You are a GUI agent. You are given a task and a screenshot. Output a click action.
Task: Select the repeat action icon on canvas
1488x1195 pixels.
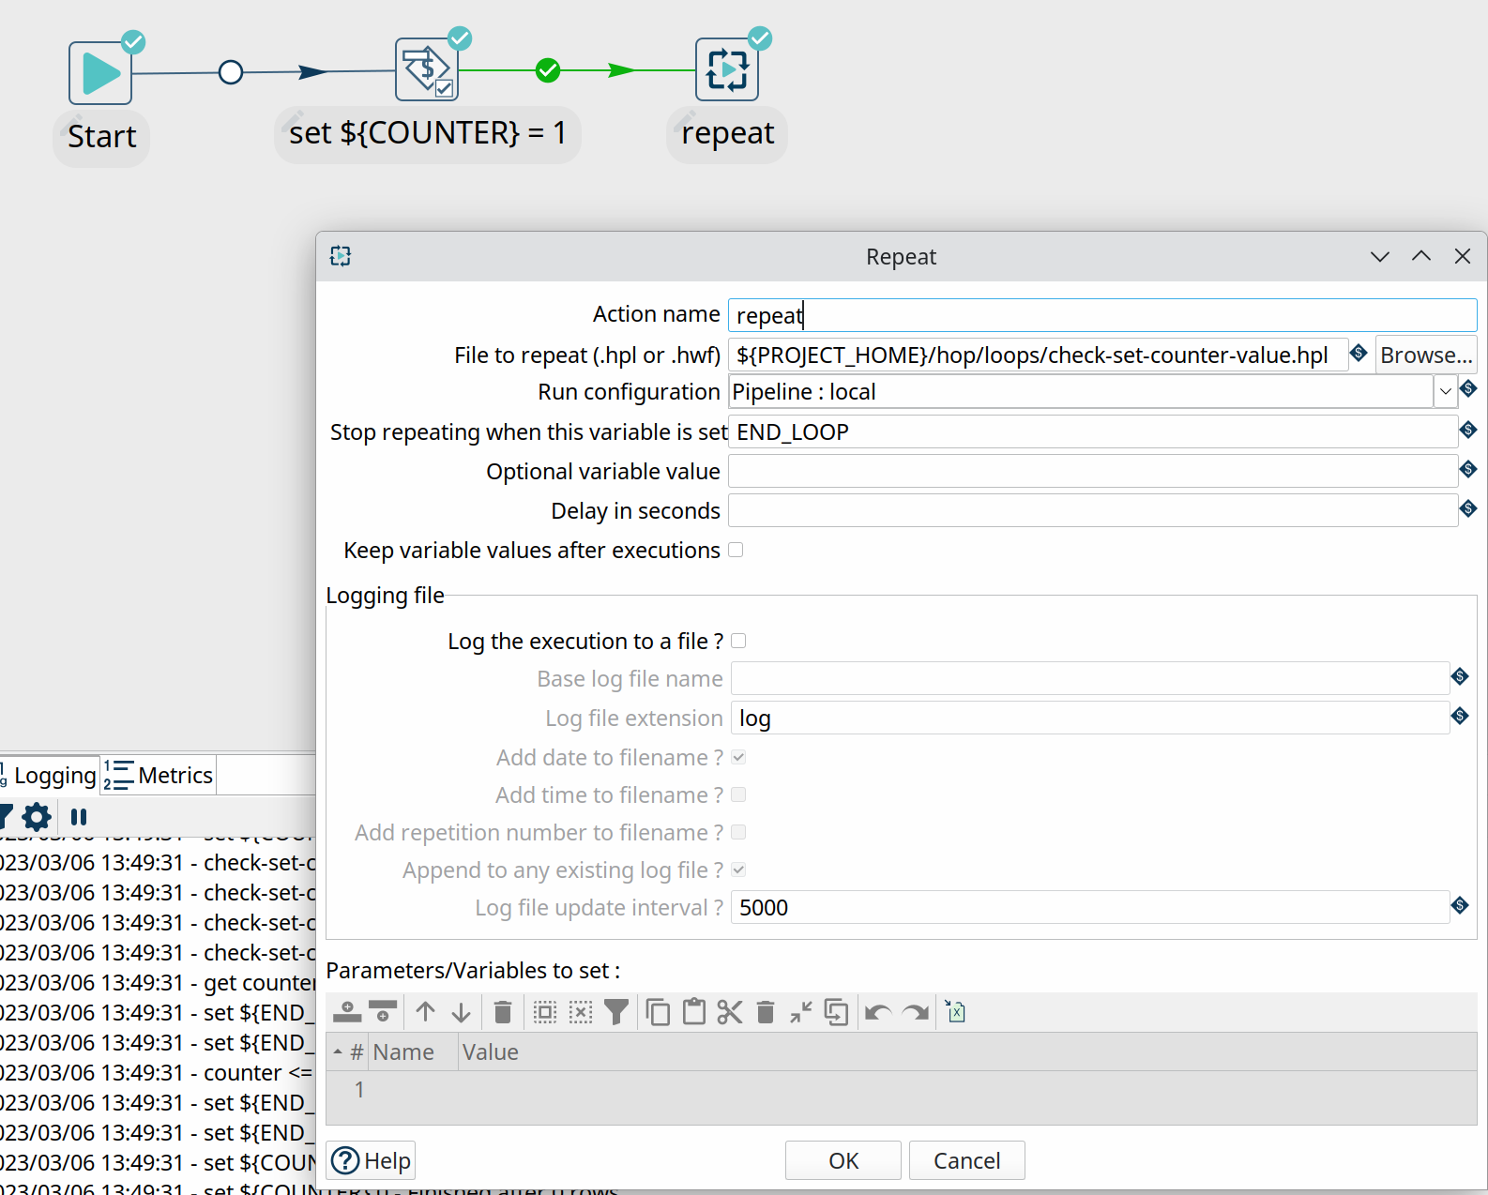(726, 70)
